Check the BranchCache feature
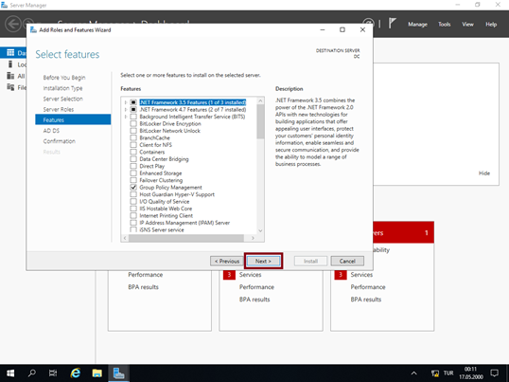Screen dimensions: 509x382 tap(133, 137)
